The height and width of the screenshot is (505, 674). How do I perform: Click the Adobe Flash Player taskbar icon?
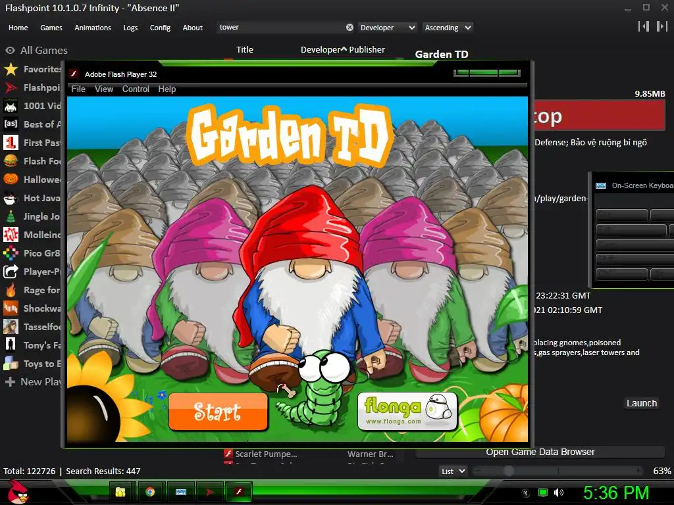click(239, 492)
